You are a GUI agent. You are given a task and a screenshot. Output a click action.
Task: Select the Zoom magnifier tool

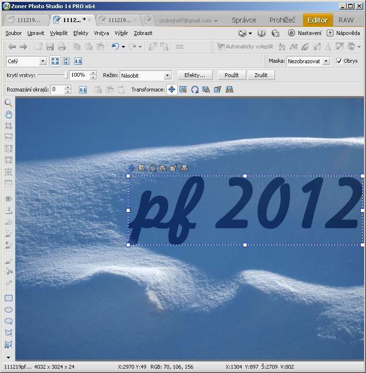(x=8, y=103)
